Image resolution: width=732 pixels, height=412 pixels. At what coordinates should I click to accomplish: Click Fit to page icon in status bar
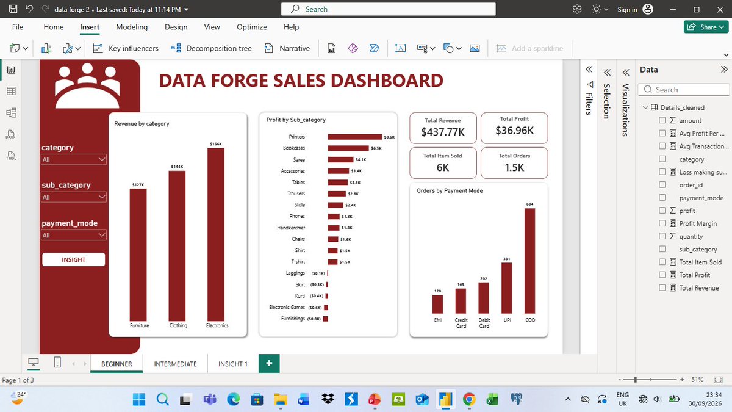coord(717,380)
